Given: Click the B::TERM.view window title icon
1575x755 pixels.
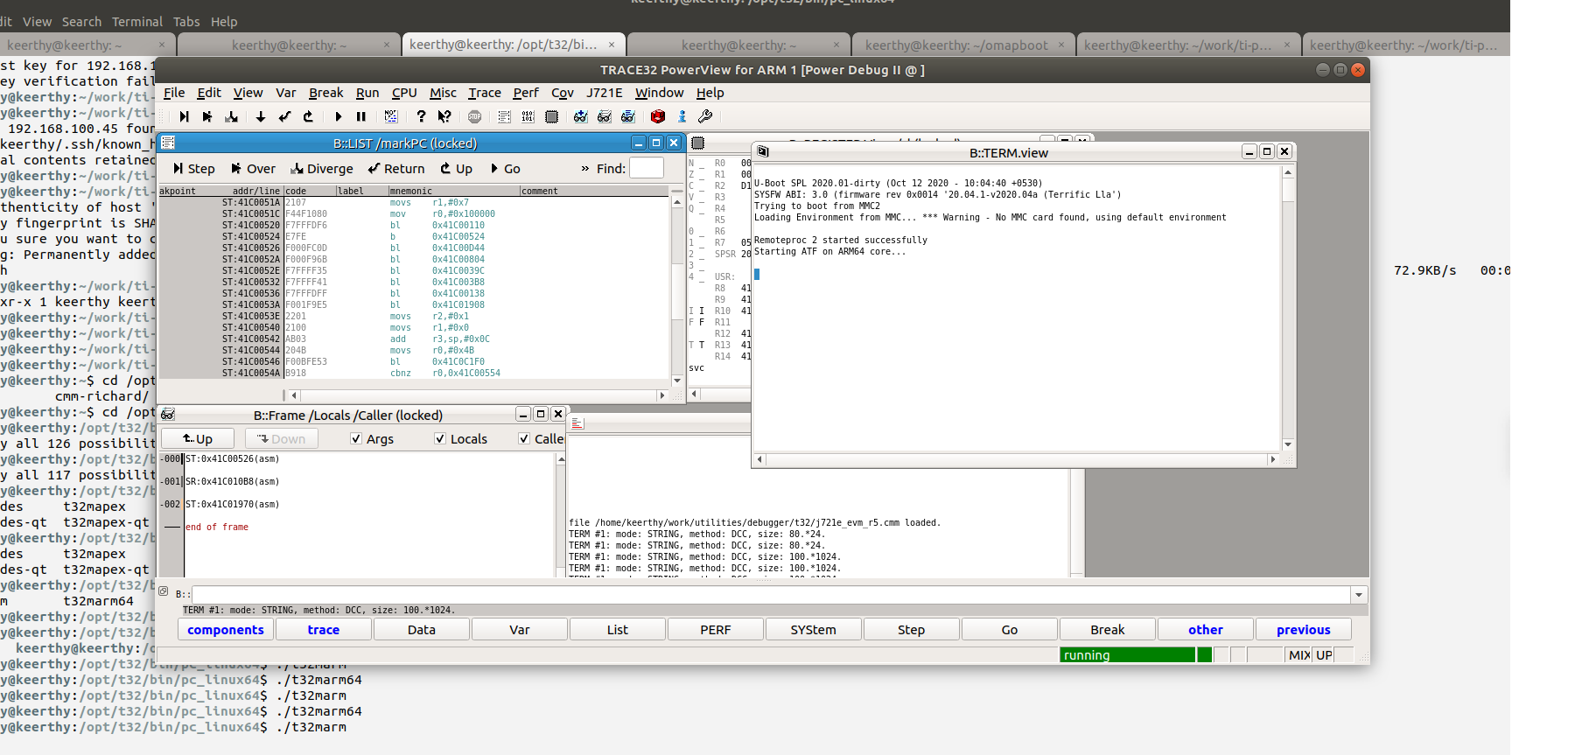Looking at the screenshot, I should [762, 151].
